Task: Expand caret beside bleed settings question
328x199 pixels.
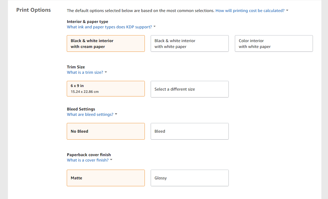Action: coord(116,114)
